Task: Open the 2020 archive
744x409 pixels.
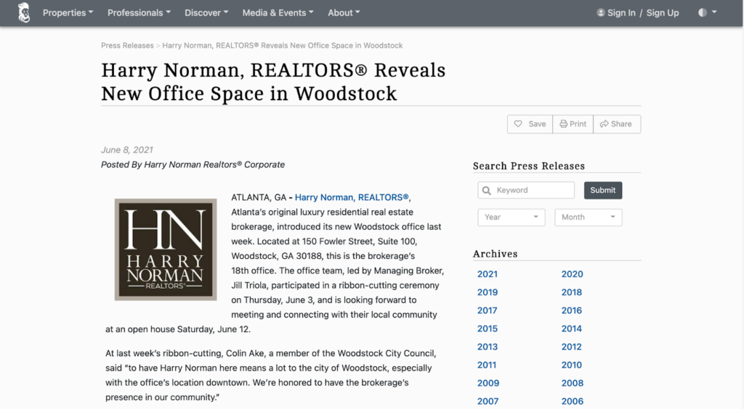Action: coord(573,274)
